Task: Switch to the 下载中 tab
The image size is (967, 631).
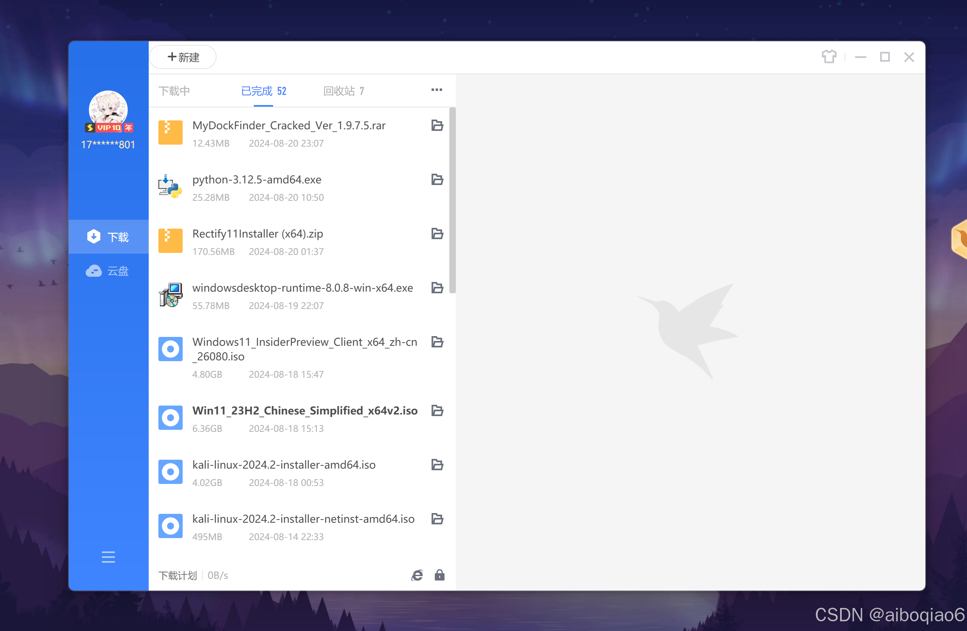Action: point(174,91)
